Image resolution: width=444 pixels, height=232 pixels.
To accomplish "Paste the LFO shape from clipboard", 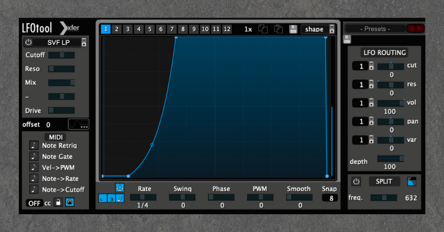I will 278,29.
